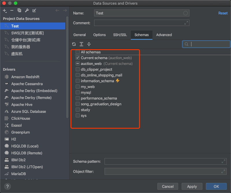Click the add data source plus icon
231x193 pixels.
5,11
